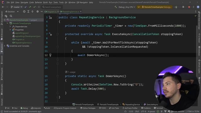
Task: Open the Problems tool window
Action: [x=146, y=108]
